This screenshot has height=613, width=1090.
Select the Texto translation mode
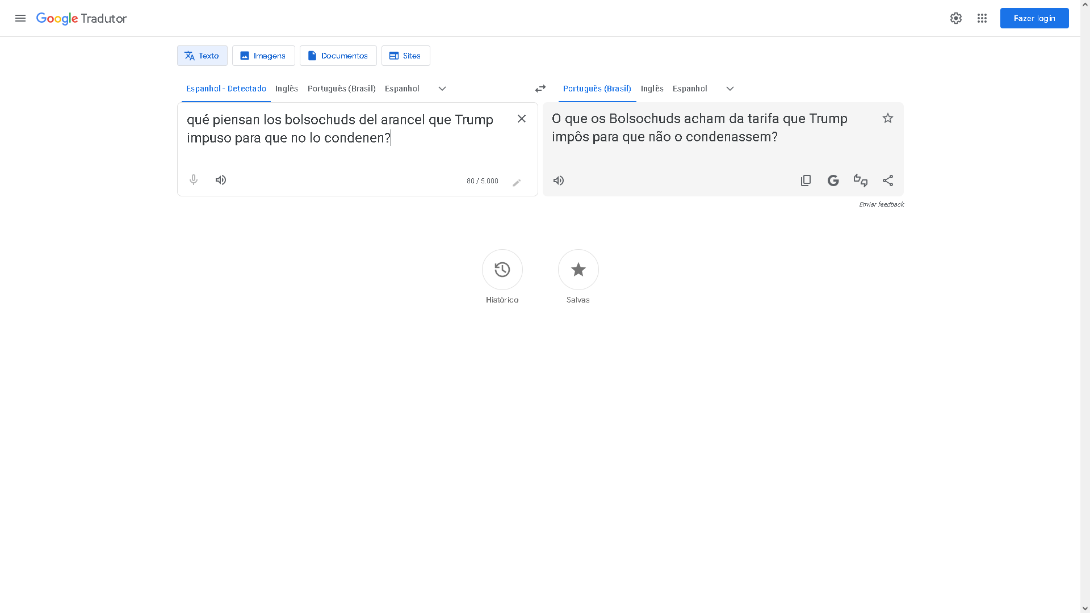click(202, 56)
